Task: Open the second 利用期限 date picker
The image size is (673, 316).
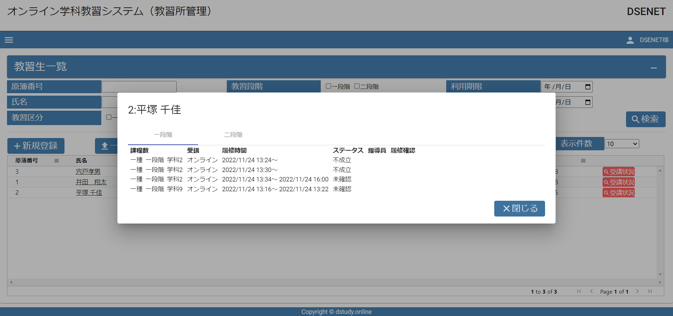Action: coord(588,102)
